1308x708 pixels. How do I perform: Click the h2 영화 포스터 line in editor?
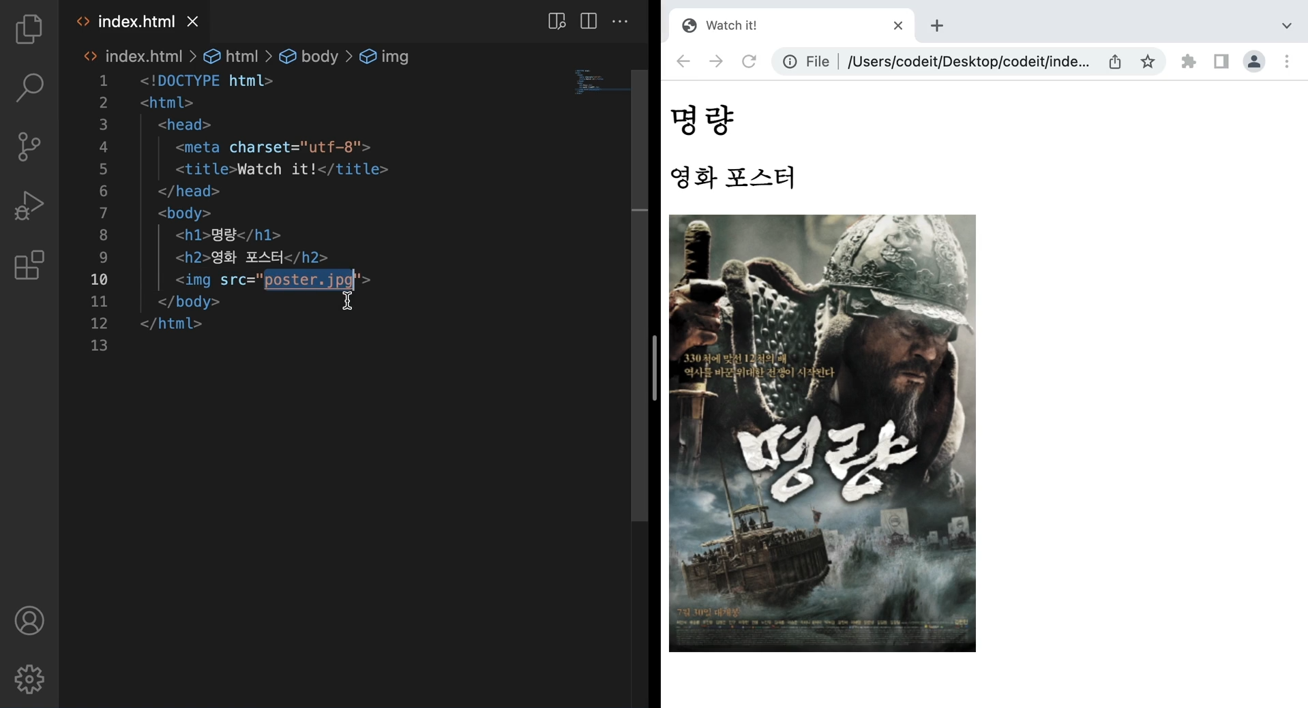[252, 257]
